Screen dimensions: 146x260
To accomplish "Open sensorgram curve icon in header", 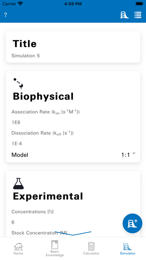I will [x=124, y=15].
